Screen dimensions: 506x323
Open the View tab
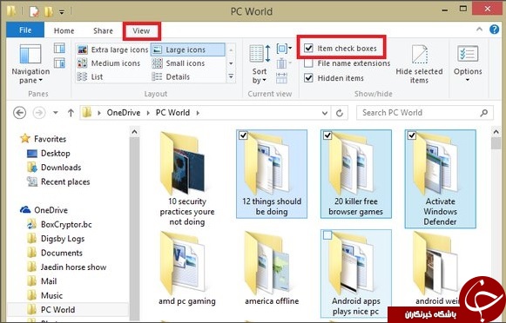[x=141, y=31]
